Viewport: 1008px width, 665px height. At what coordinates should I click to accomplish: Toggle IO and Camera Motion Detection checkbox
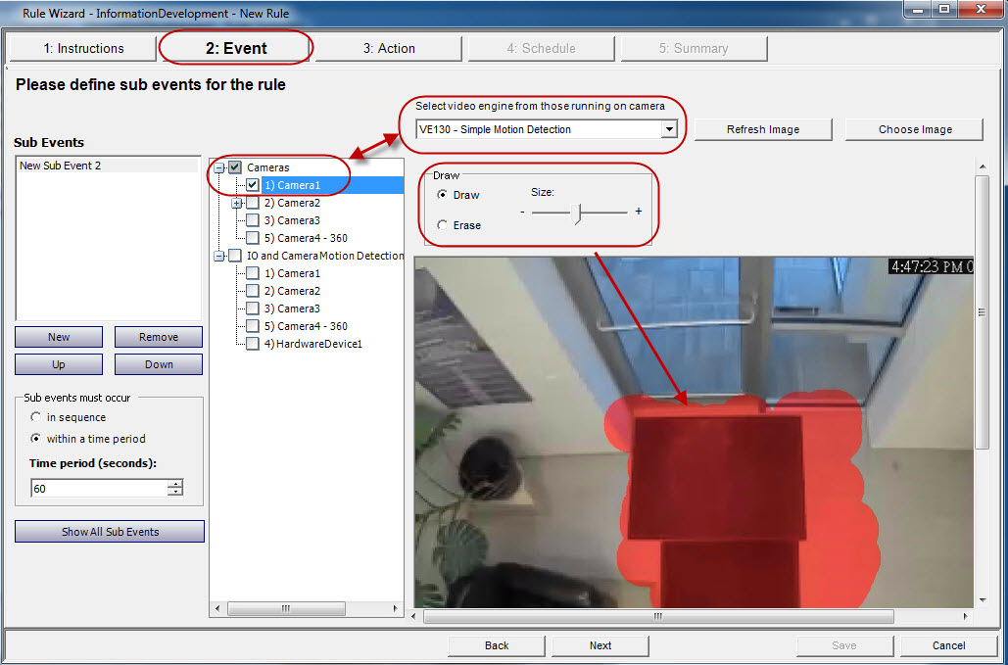tap(235, 256)
